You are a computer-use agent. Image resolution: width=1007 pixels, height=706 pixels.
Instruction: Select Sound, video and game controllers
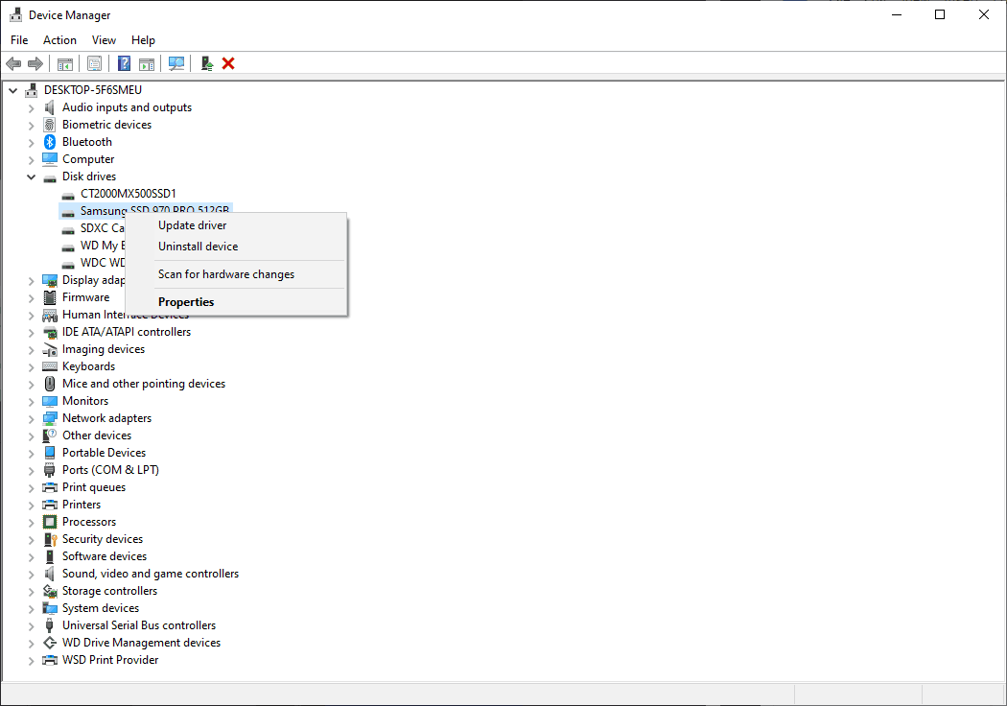(151, 574)
